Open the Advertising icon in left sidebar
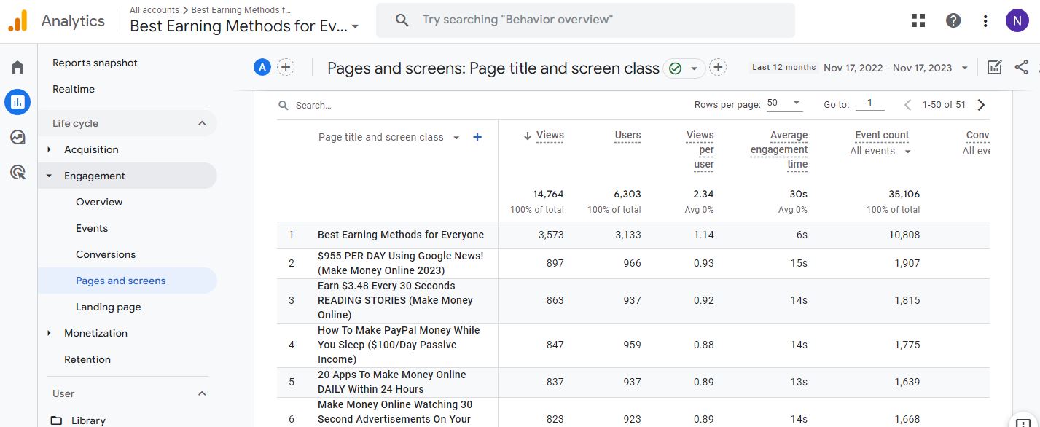The width and height of the screenshot is (1040, 427). coord(17,171)
